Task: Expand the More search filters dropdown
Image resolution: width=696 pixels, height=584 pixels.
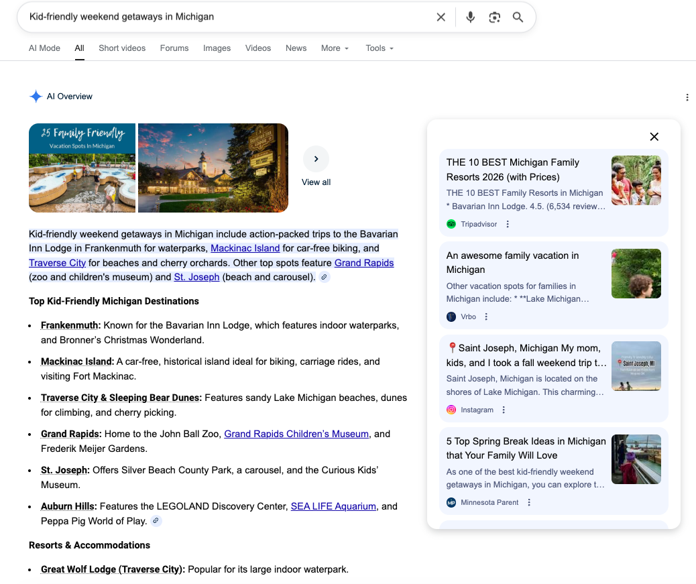Action: (x=335, y=48)
